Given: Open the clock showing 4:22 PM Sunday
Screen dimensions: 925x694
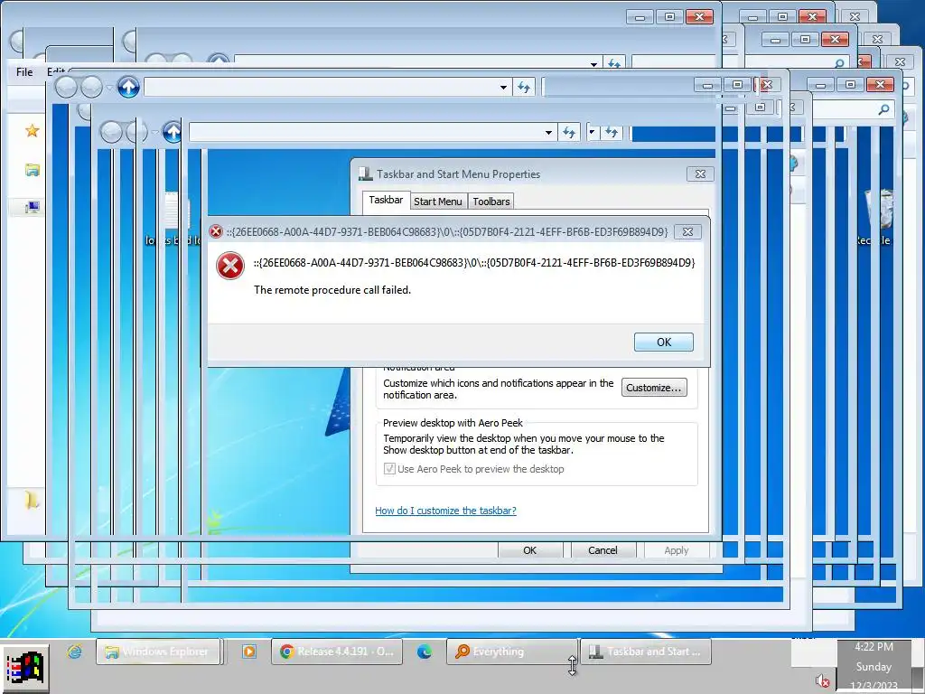Looking at the screenshot, I should [x=874, y=667].
